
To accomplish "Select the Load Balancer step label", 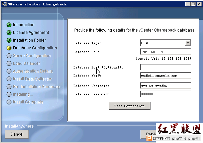I will (x=26, y=63).
